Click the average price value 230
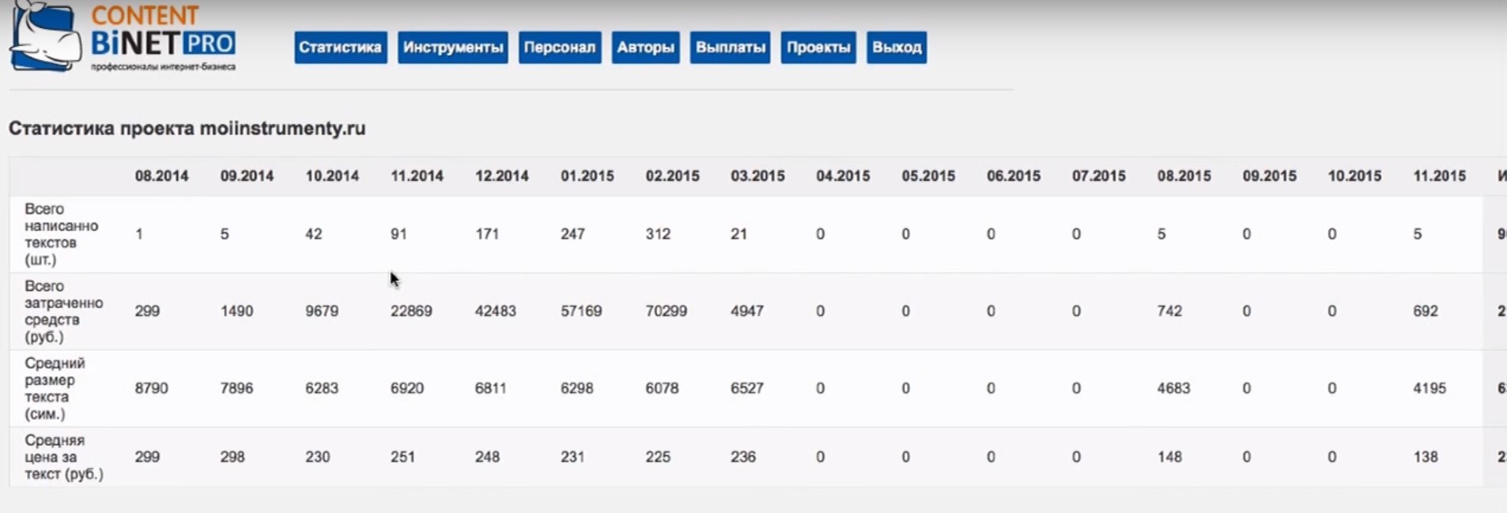This screenshot has height=513, width=1507. 318,457
